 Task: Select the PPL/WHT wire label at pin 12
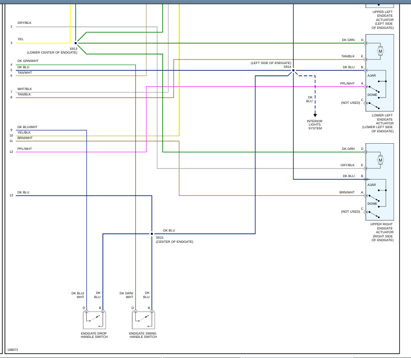pos(24,149)
